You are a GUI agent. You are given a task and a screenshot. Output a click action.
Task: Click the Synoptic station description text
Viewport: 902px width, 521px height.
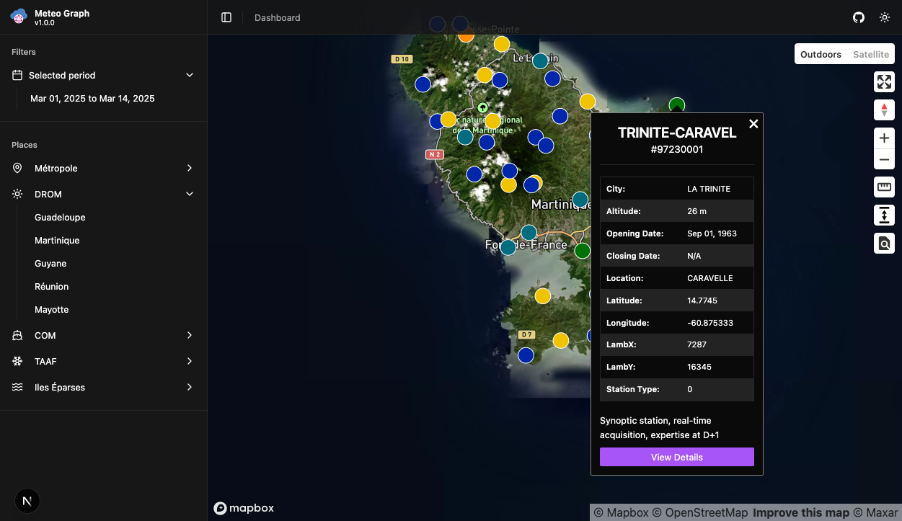coord(660,427)
